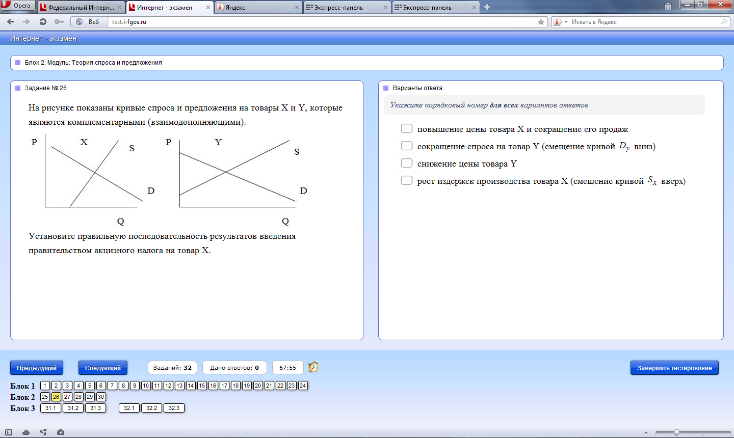Image resolution: width=734 pixels, height=438 pixels.
Task: Click the Предыдущий button
Action: click(x=37, y=368)
